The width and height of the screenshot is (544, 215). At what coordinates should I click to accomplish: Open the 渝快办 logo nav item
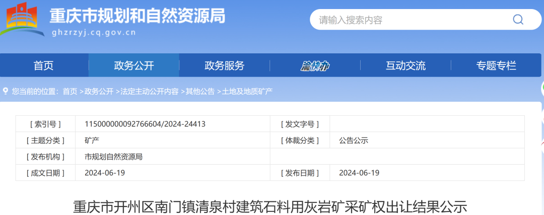315,65
